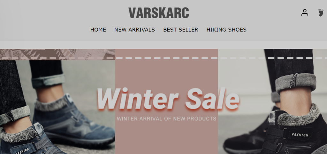The height and width of the screenshot is (154, 327).
Task: Select the black fur-lined shoe image
Action: point(272,101)
